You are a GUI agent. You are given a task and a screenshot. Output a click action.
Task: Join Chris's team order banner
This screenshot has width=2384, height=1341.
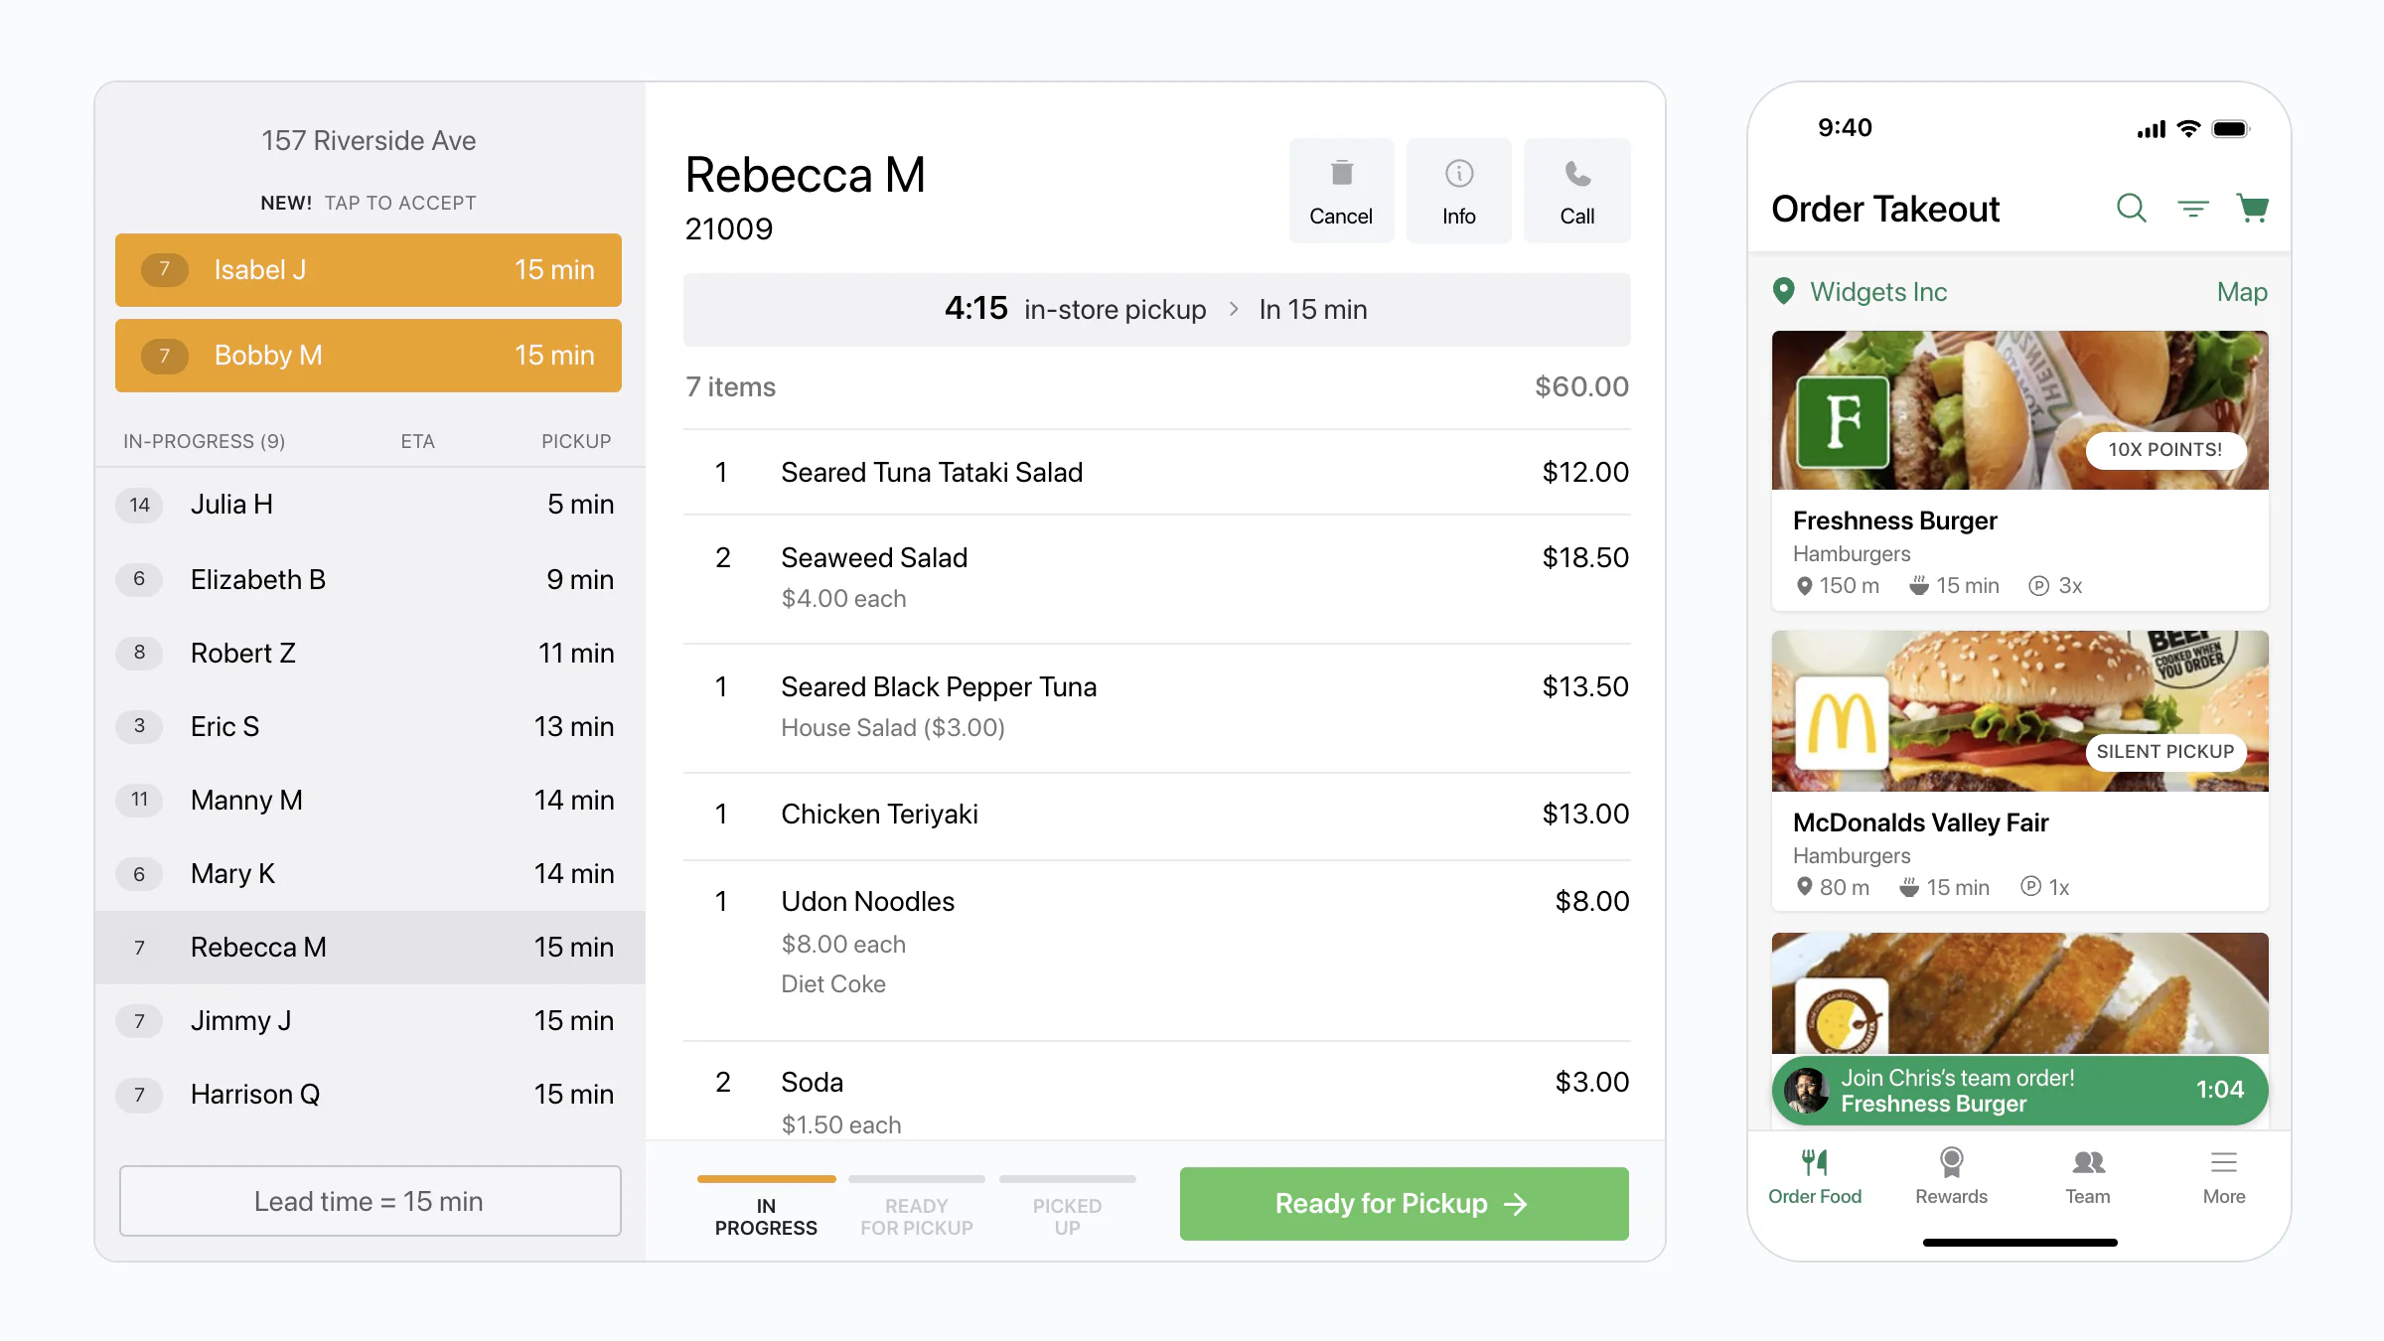[x=2019, y=1091]
